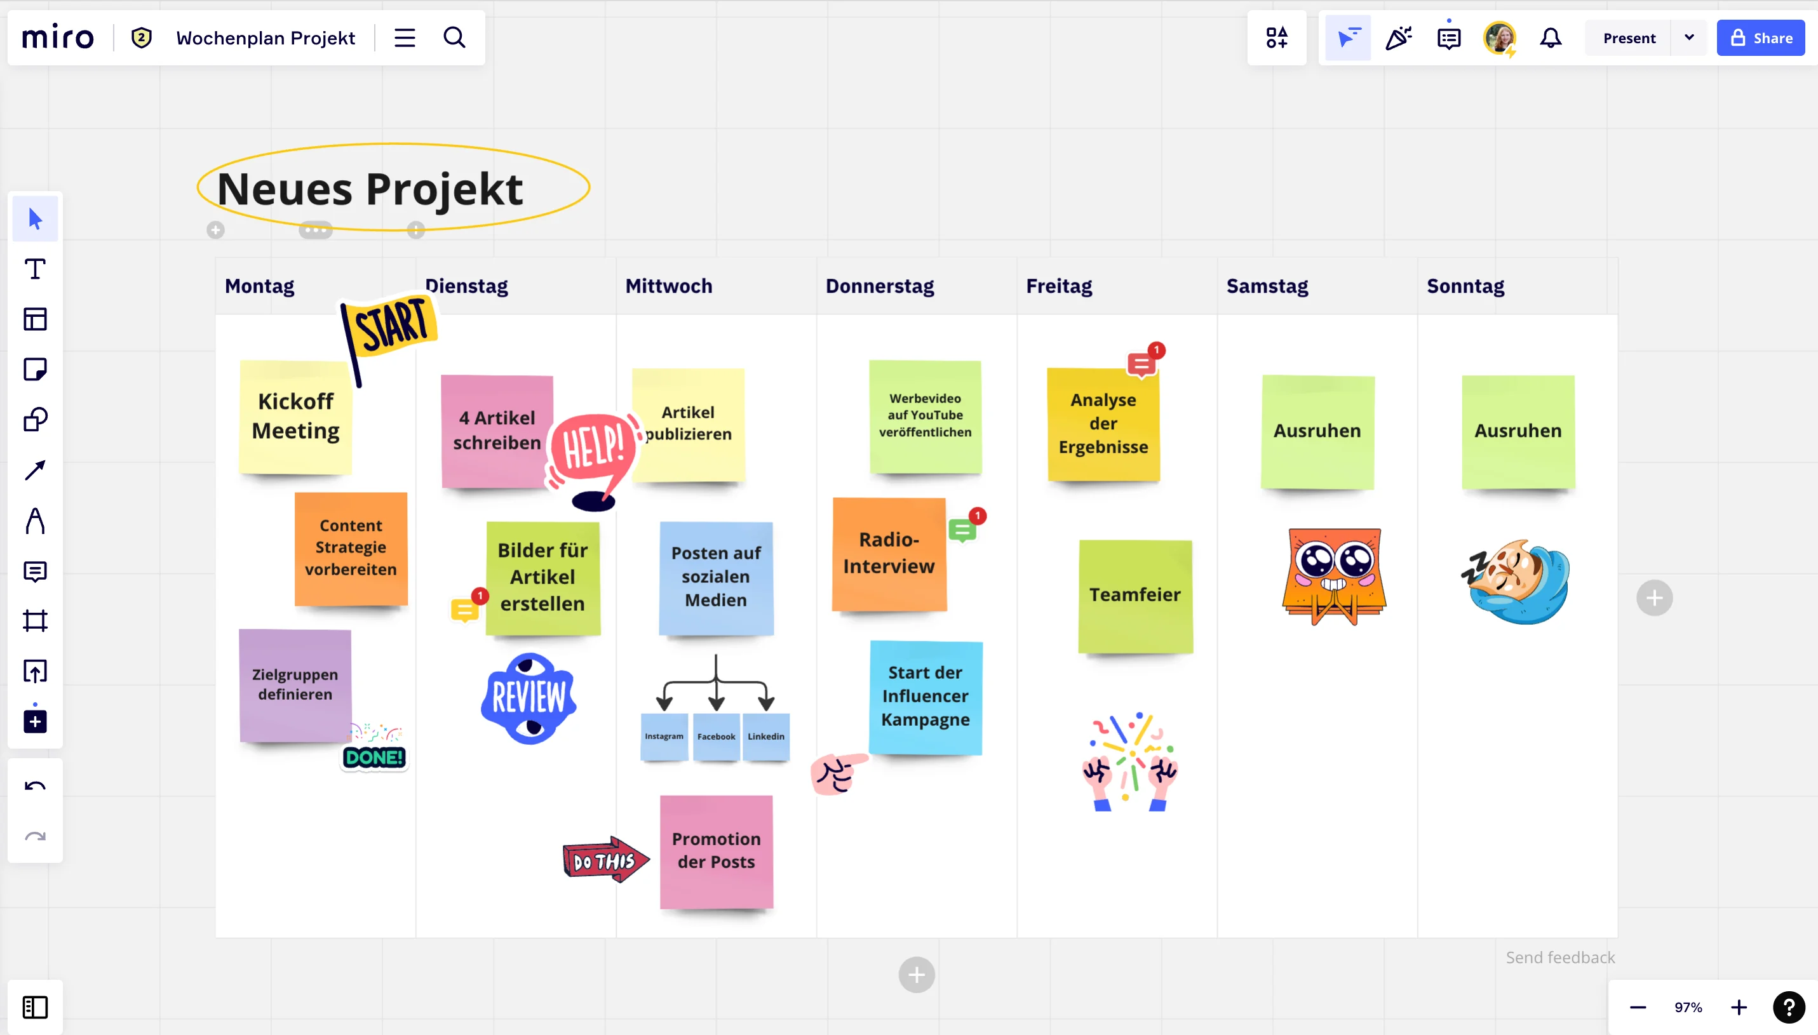
Task: Click the hamburger menu icon top bar
Action: pyautogui.click(x=405, y=37)
